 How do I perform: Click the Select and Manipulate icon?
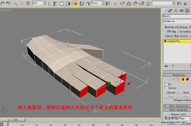115,4
